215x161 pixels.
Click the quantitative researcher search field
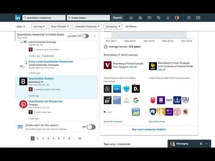(x=44, y=18)
